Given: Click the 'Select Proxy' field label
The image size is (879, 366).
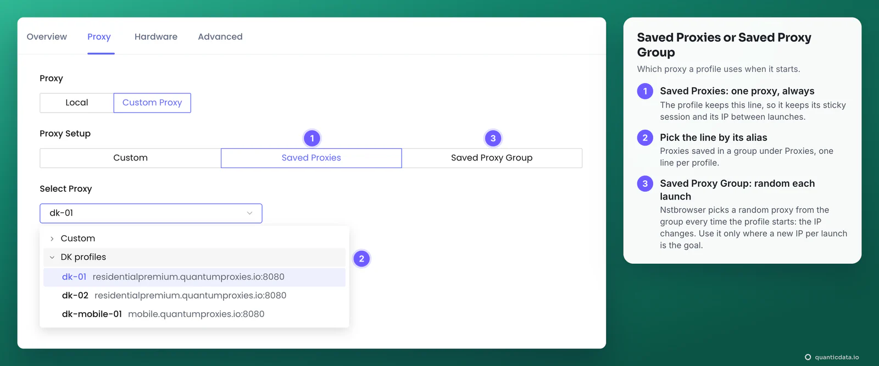Looking at the screenshot, I should click(66, 189).
